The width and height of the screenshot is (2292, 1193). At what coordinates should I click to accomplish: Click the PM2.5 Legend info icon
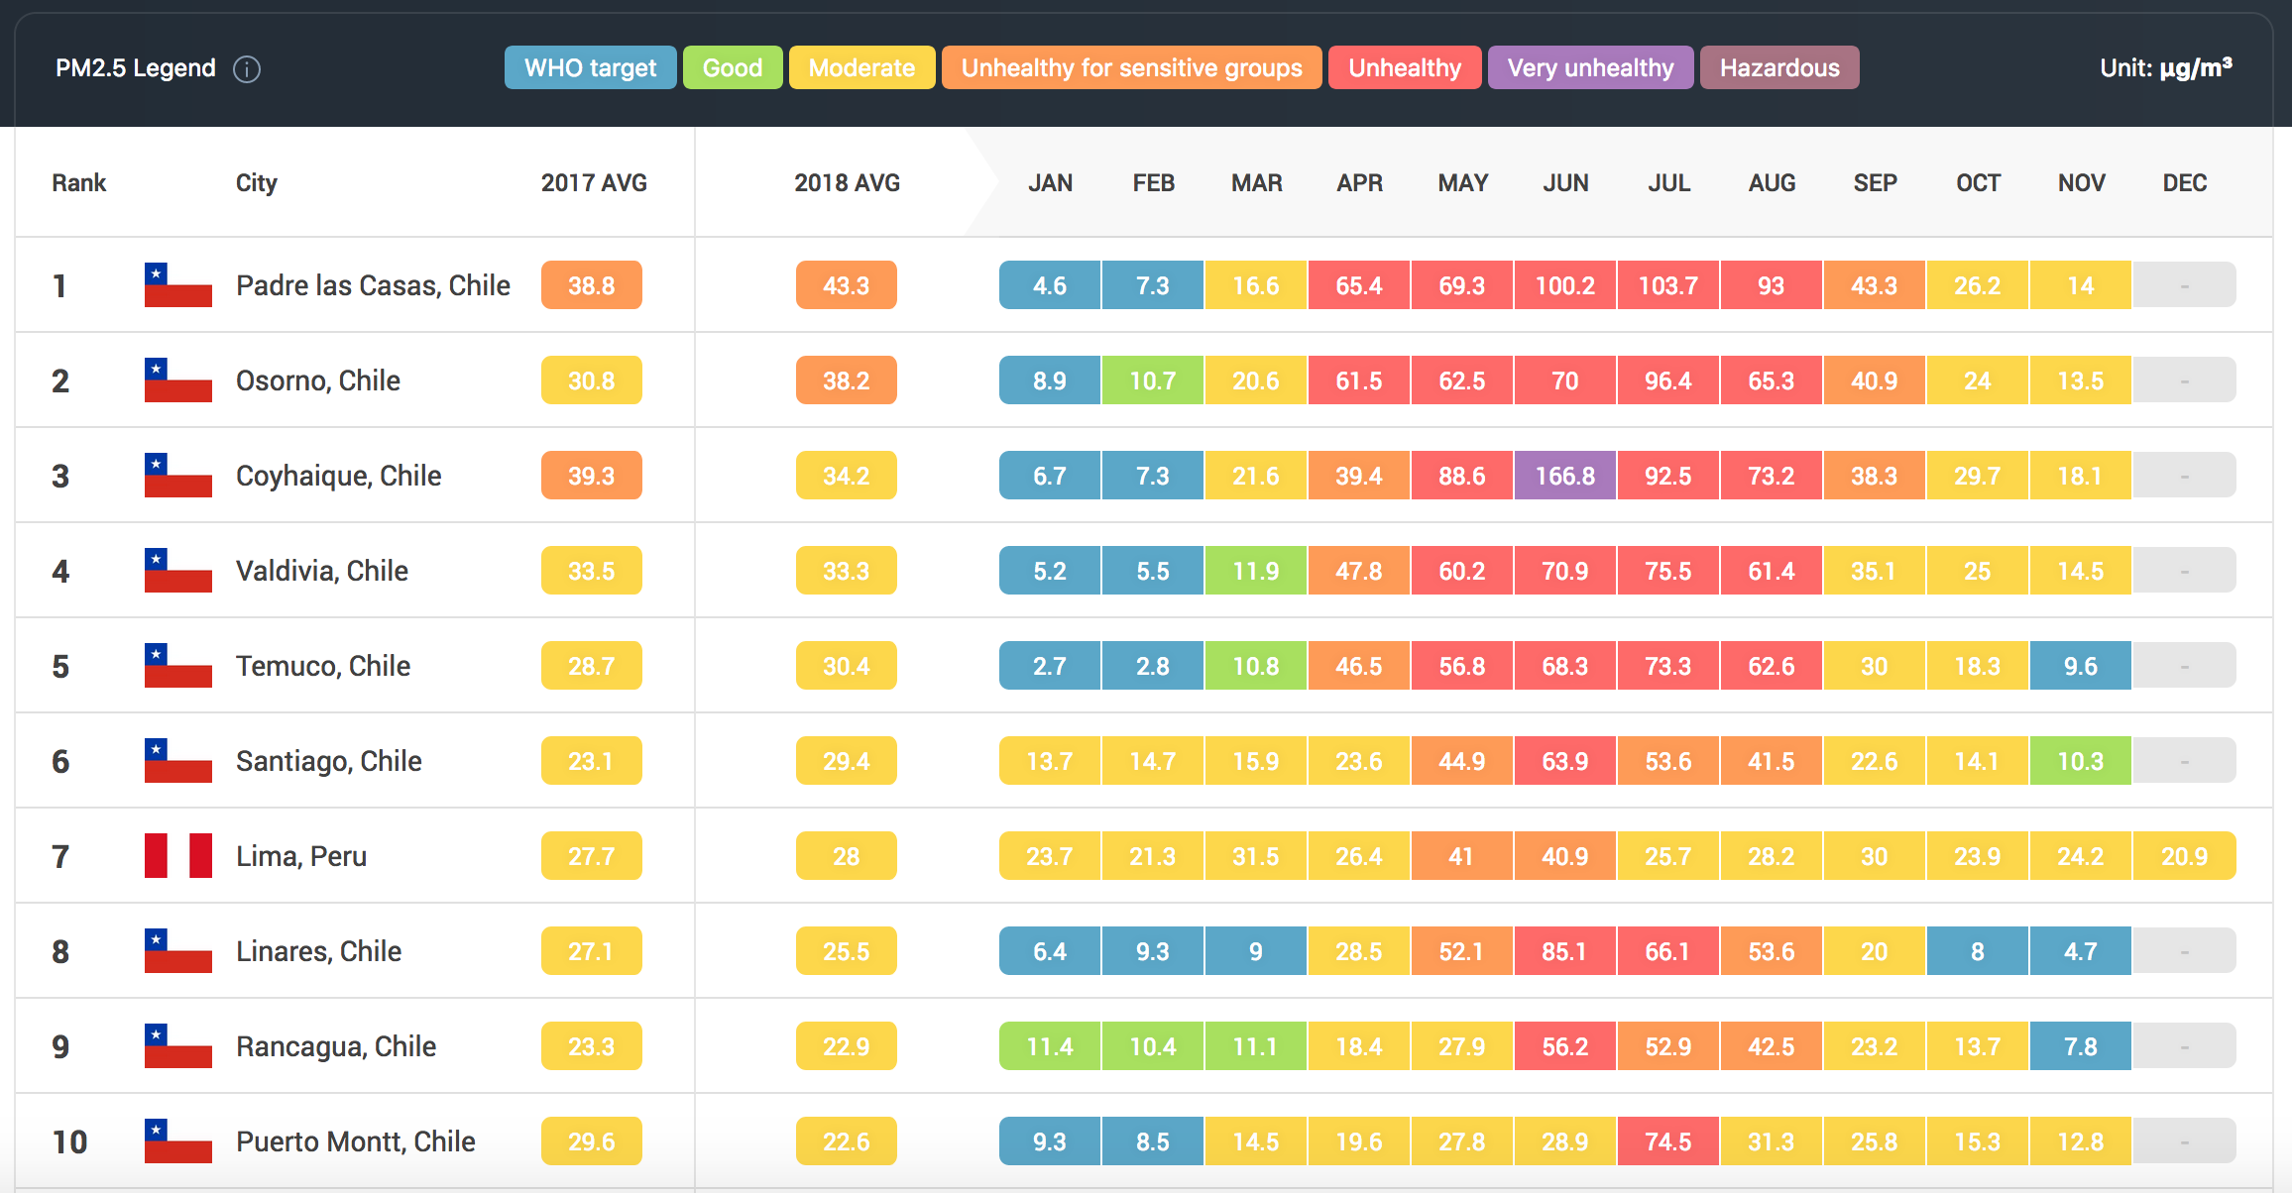247,69
